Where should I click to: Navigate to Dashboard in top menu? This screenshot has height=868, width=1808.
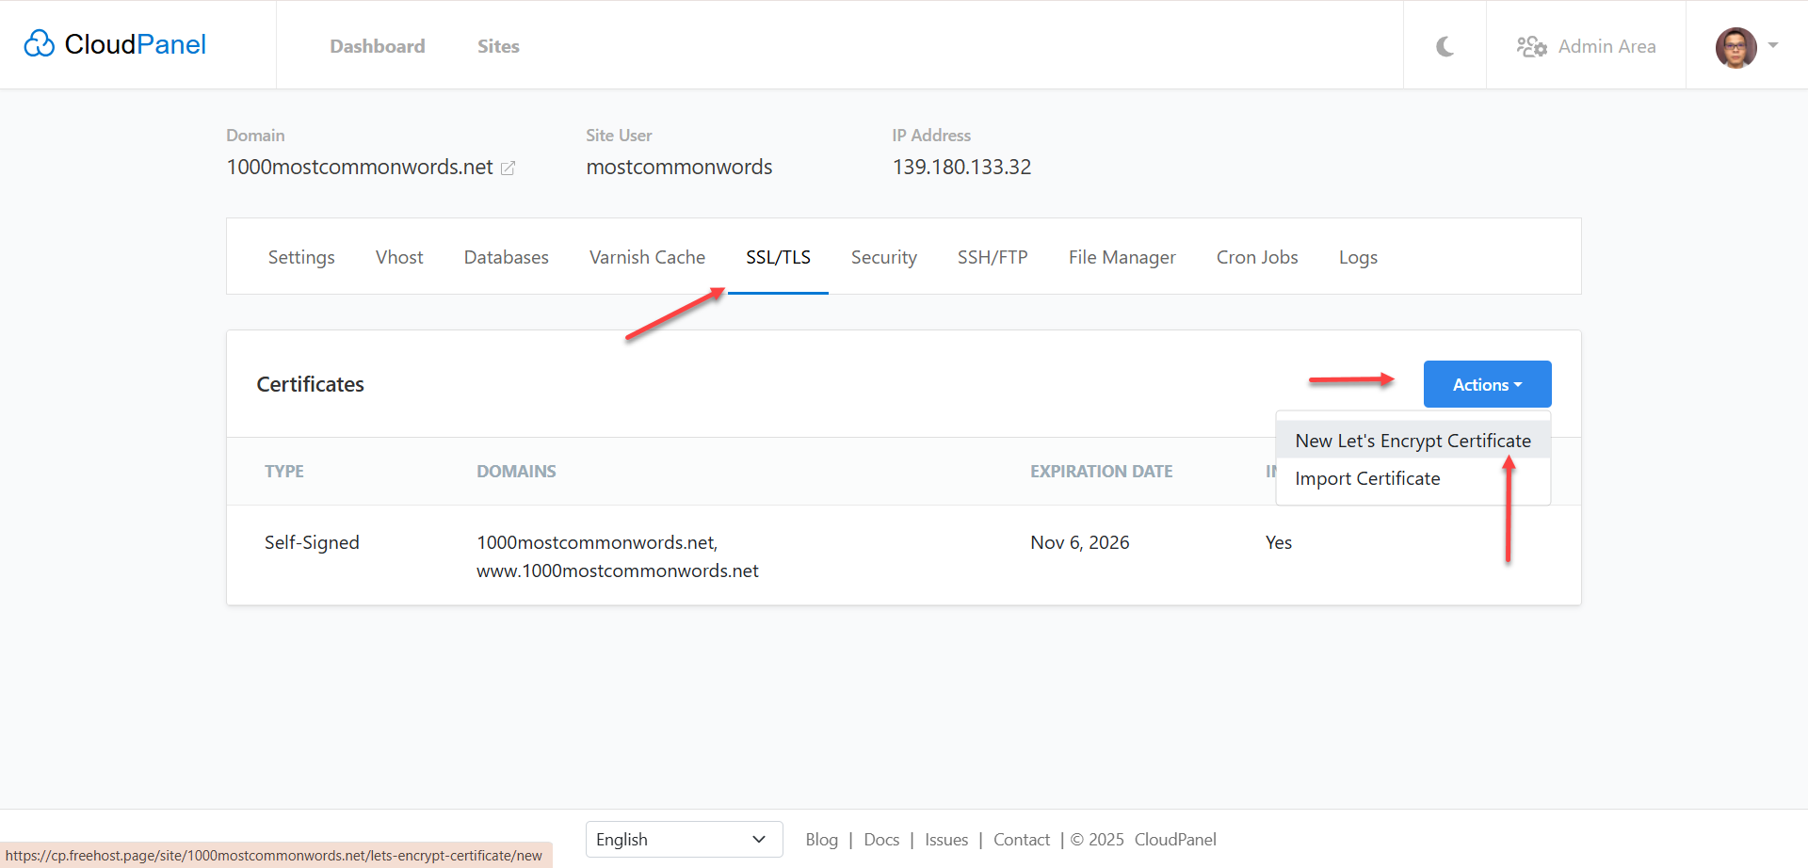pyautogui.click(x=377, y=46)
